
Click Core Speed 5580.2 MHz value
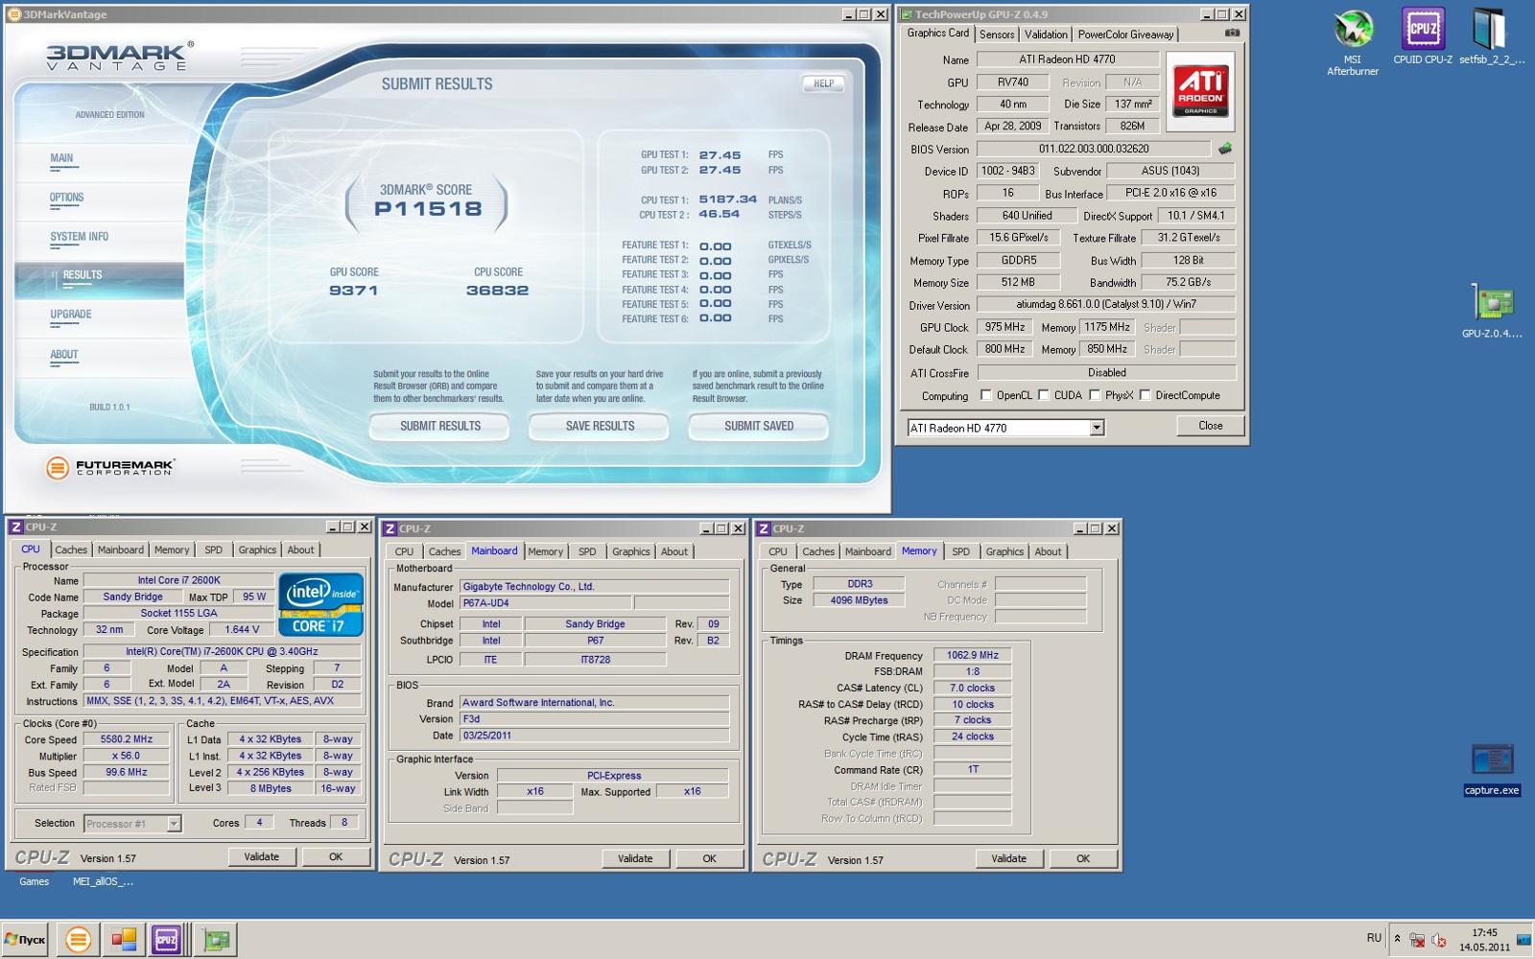[x=127, y=739]
